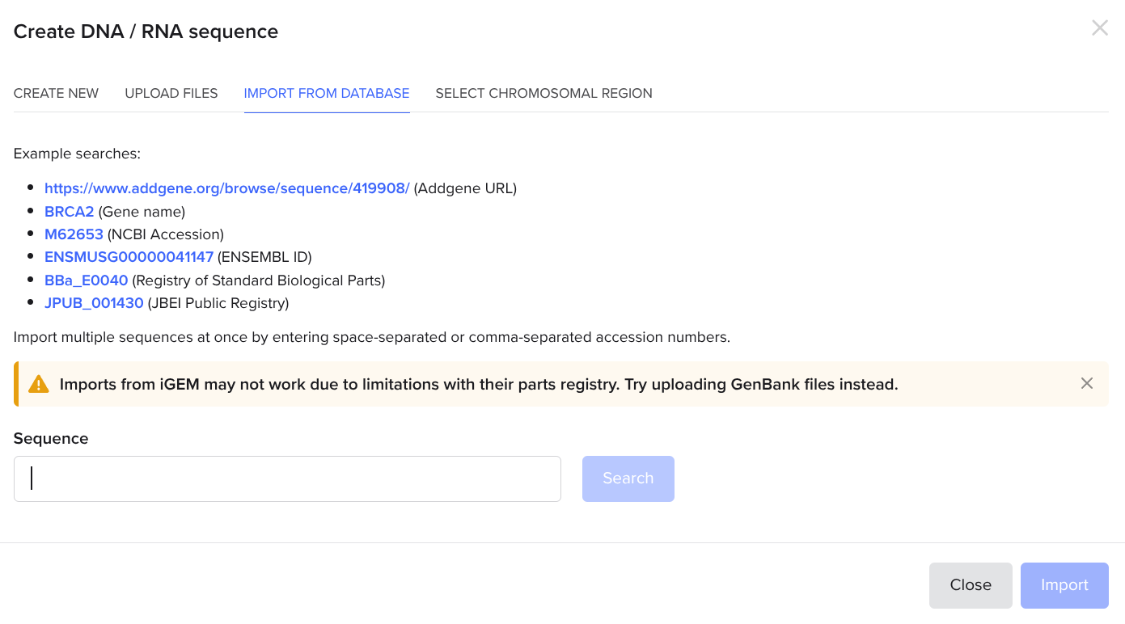Click the 'Import multiple sequences at once' hint text
Image resolution: width=1125 pixels, height=624 pixels.
coord(372,337)
